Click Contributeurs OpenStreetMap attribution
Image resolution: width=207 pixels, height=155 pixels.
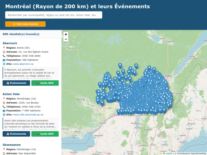coord(191,153)
